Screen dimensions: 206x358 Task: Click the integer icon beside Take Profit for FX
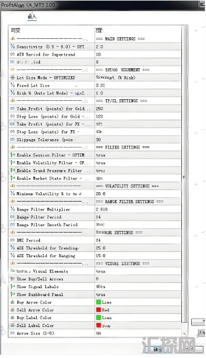(13, 124)
